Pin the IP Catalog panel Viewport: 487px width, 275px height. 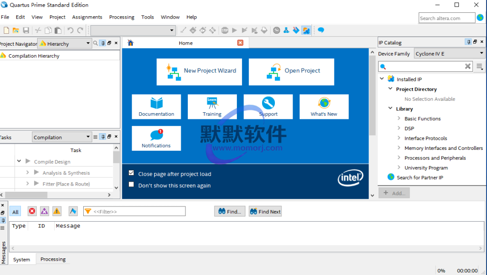coord(468,42)
